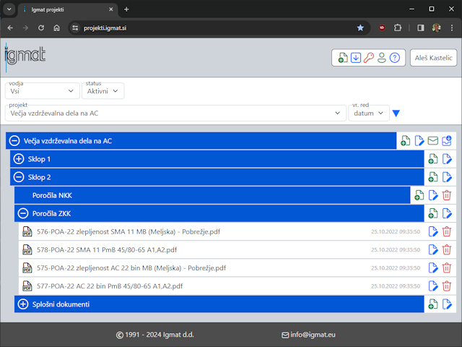Go to the browser home page icon
Viewport: 462px width, 347px height.
point(56,27)
